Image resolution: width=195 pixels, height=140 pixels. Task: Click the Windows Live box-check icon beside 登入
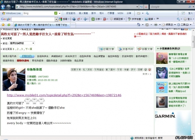pos(183,13)
